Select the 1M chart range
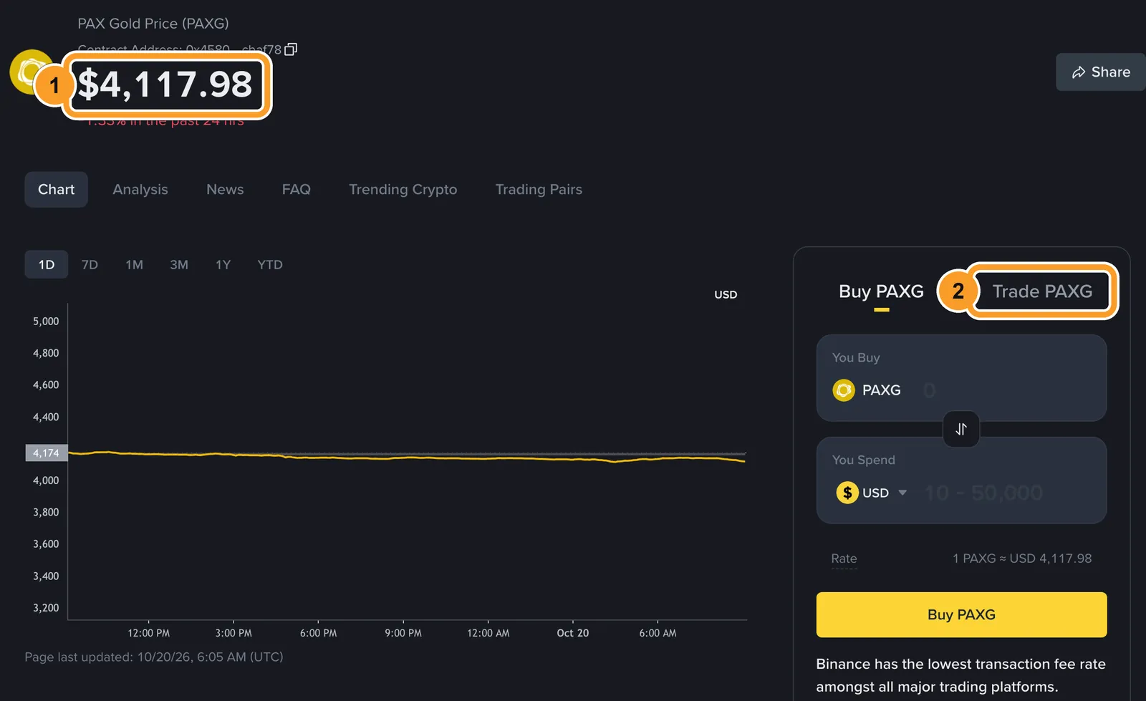 point(134,265)
